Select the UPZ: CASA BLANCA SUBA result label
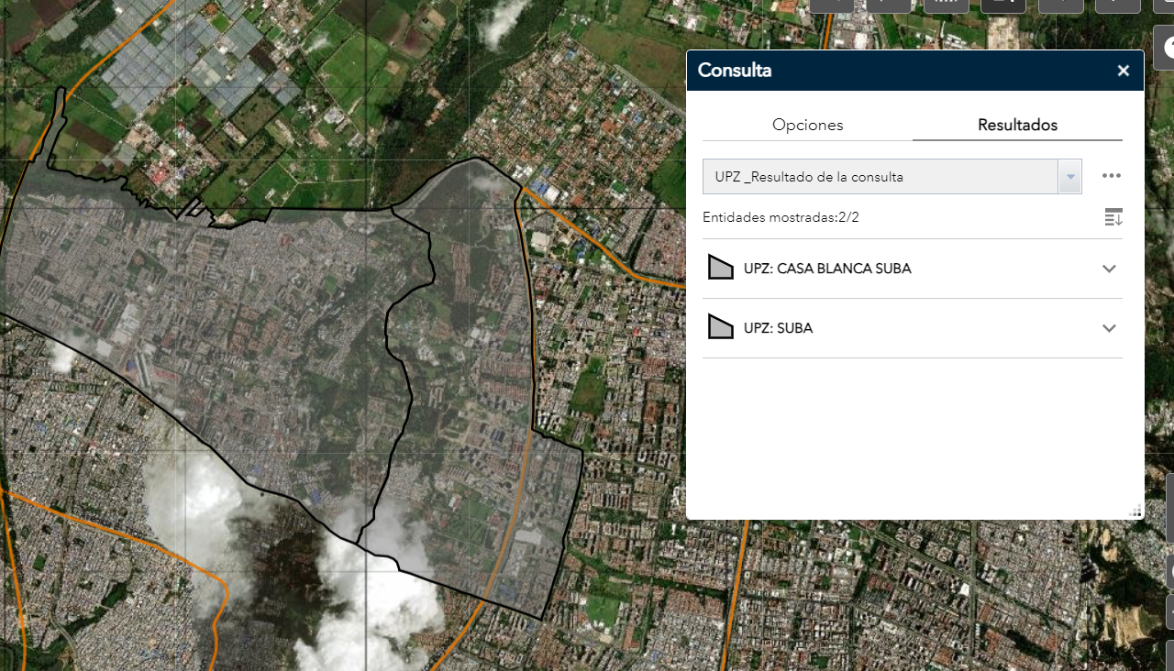1174x671 pixels. pos(827,269)
